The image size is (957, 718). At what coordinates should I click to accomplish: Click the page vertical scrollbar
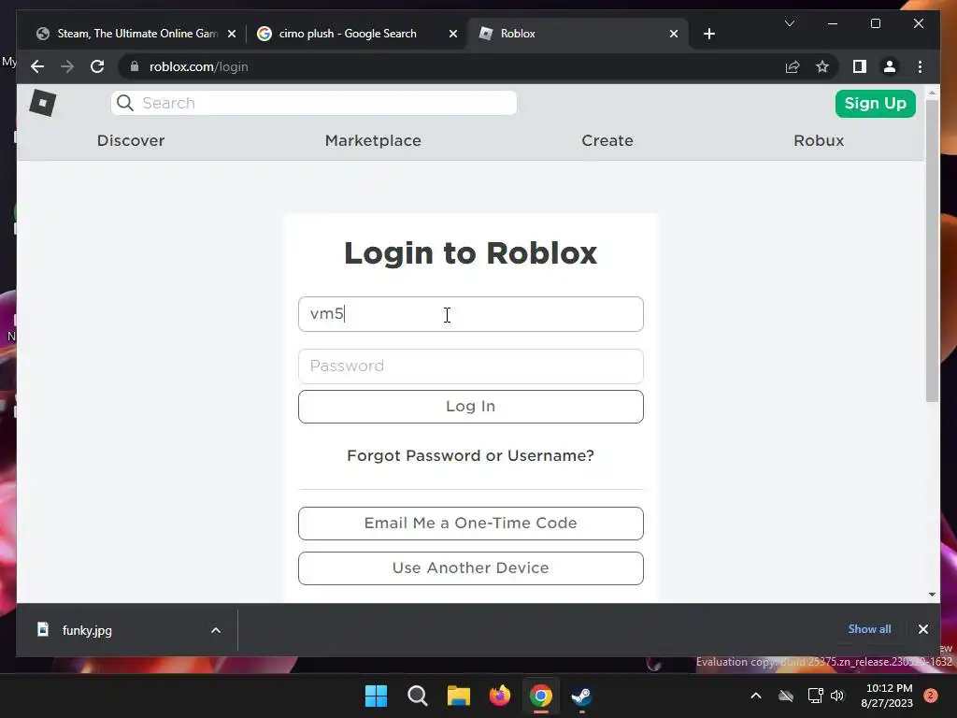[x=932, y=251]
